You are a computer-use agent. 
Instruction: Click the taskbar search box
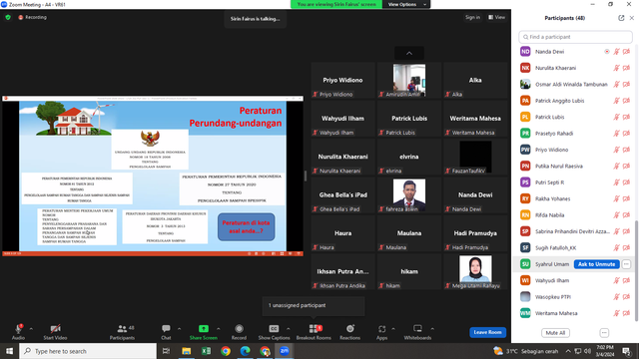tap(88, 351)
